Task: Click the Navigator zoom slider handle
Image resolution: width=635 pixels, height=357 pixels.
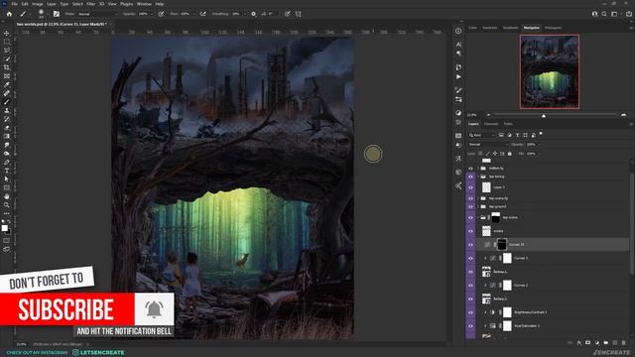Action: pyautogui.click(x=544, y=116)
